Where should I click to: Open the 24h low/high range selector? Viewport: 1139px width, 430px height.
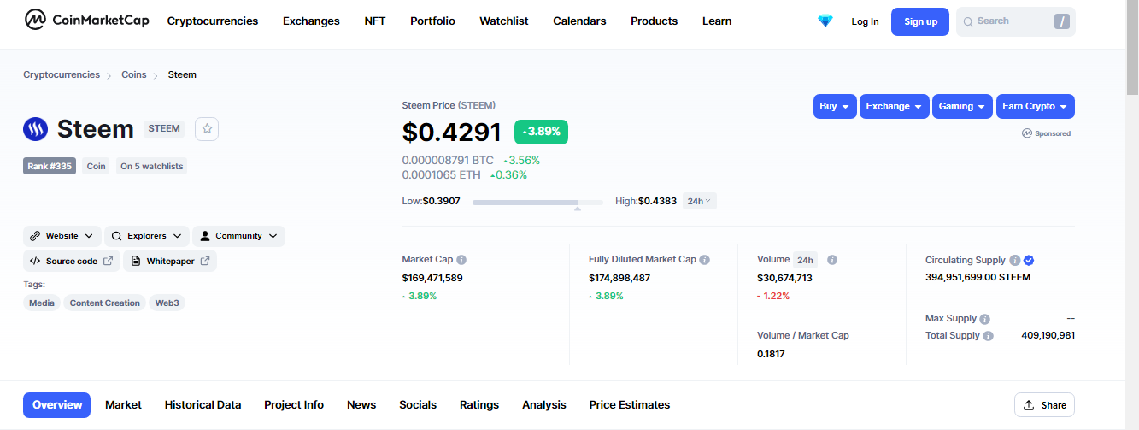[699, 201]
